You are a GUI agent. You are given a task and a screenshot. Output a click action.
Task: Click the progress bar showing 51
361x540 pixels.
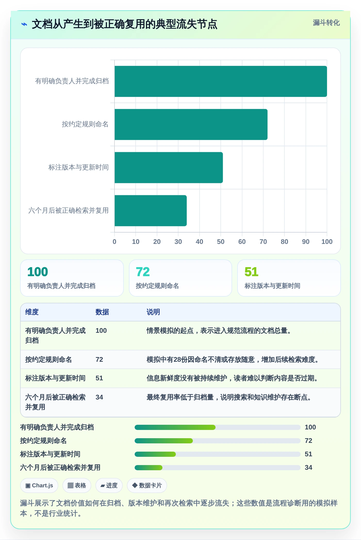coord(217,454)
